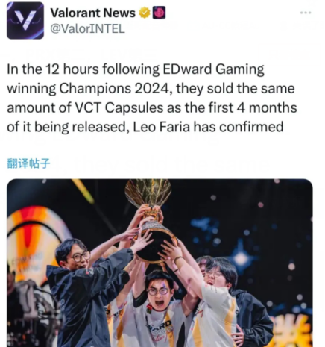325x347 pixels.
Task: Click the words EDward Gaming in tweet
Action: (x=213, y=69)
